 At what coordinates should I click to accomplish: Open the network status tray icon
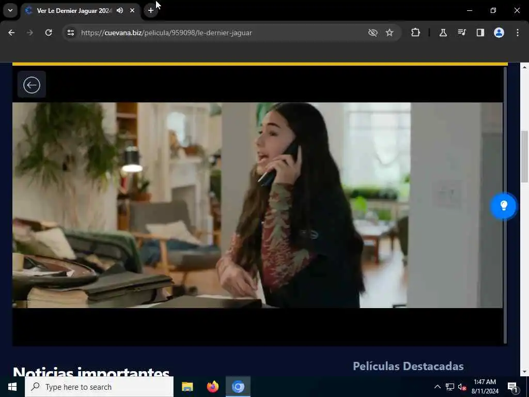tap(450, 387)
